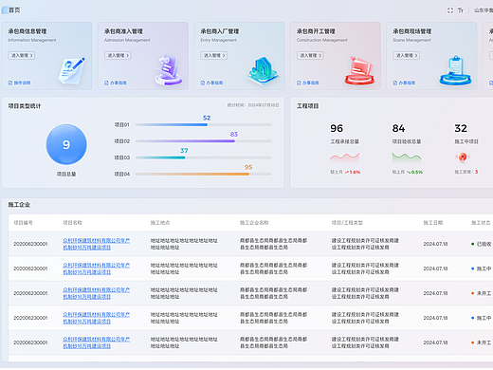The image size is (493, 370).
Task: Click the red alert icon under 32
Action: [x=463, y=157]
